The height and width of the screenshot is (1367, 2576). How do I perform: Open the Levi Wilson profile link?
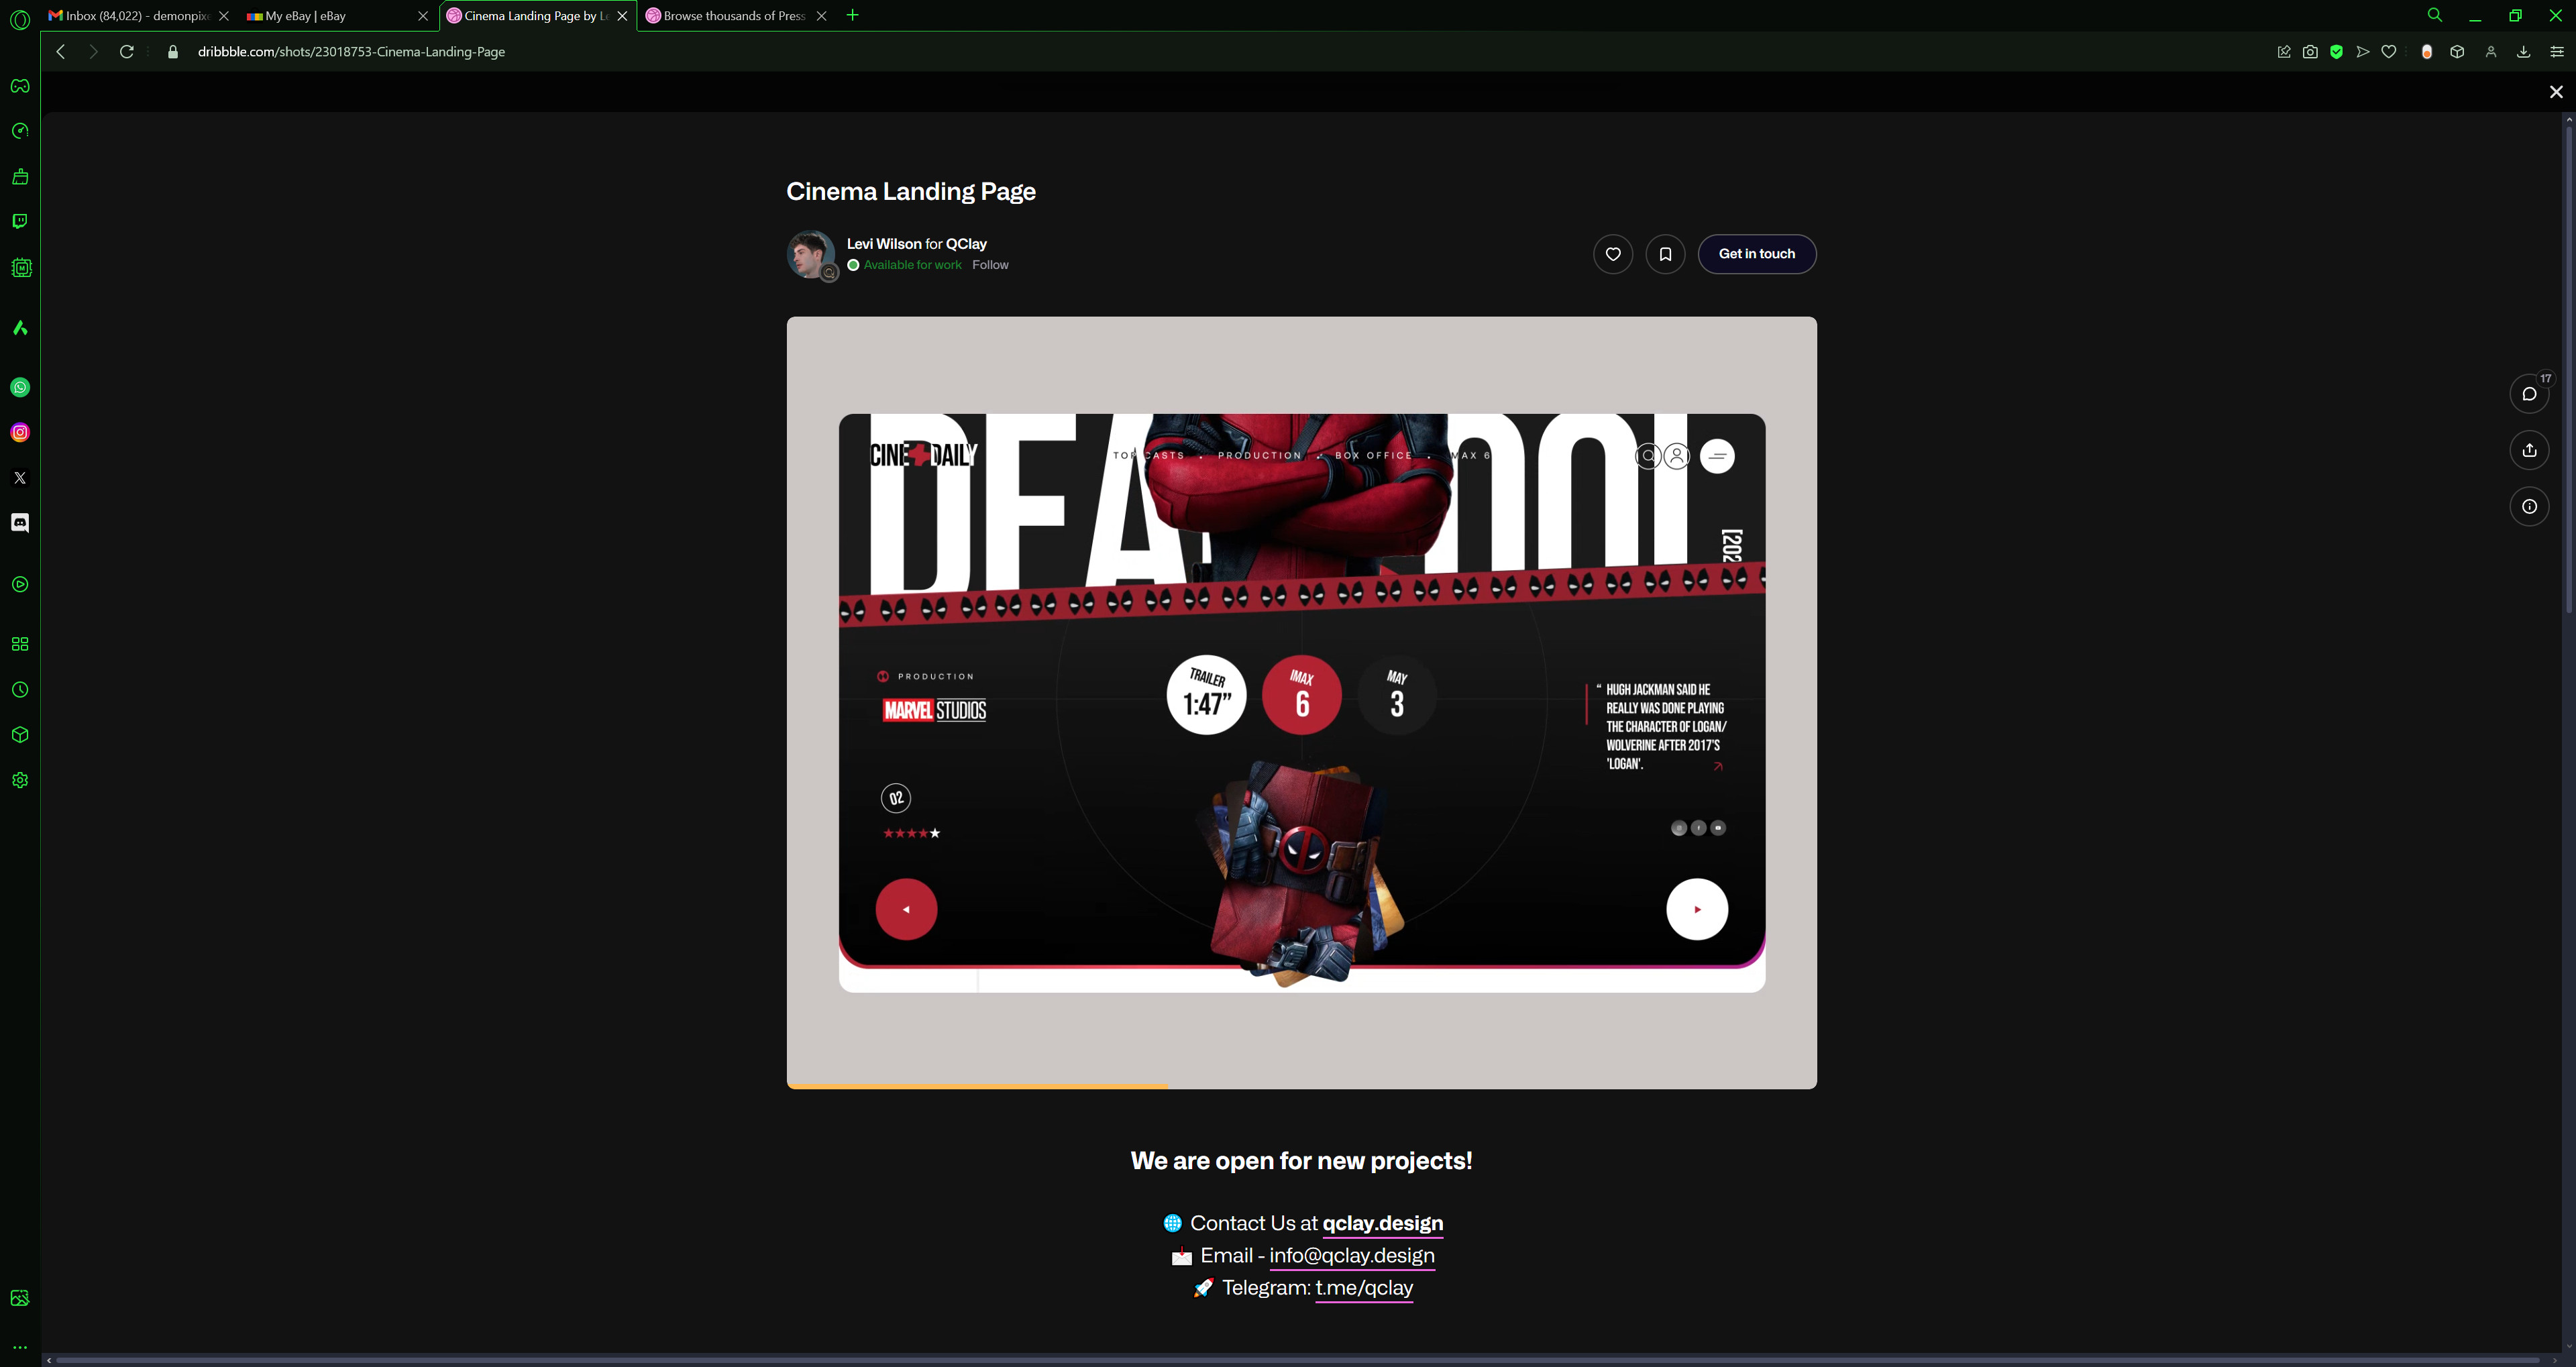tap(884, 244)
